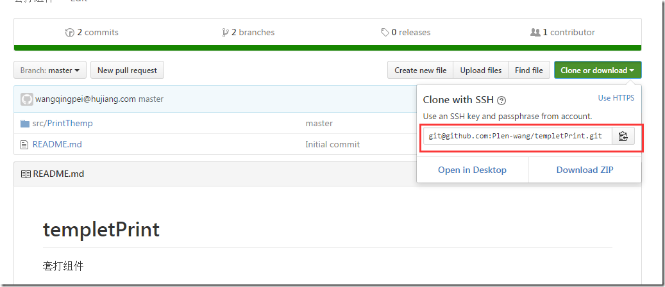
Task: Open the 2 branches link
Action: click(248, 32)
